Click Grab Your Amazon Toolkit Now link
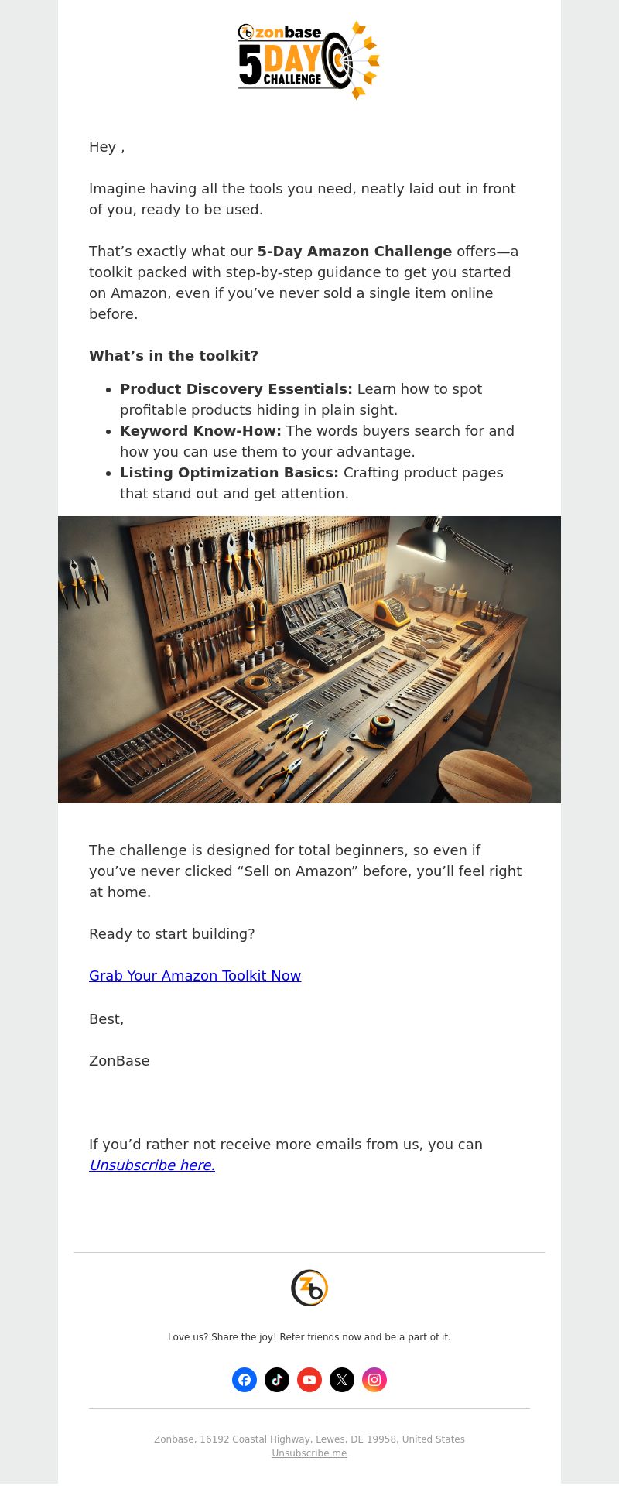The width and height of the screenshot is (619, 1499). click(195, 975)
